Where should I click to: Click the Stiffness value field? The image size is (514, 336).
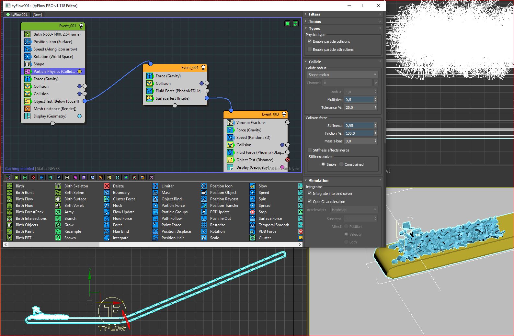(359, 126)
